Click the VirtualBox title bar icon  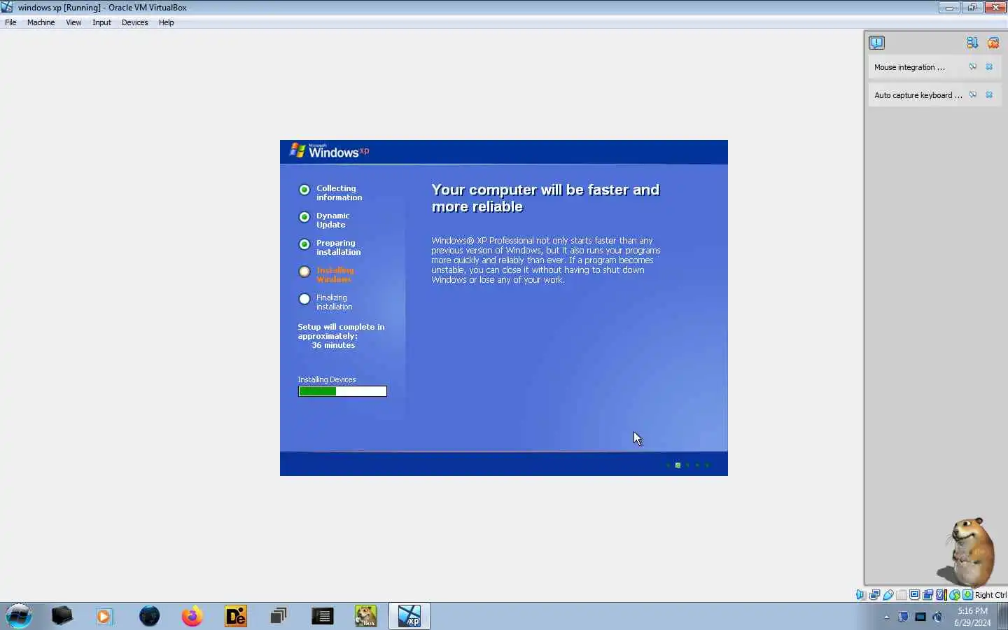pyautogui.click(x=7, y=8)
